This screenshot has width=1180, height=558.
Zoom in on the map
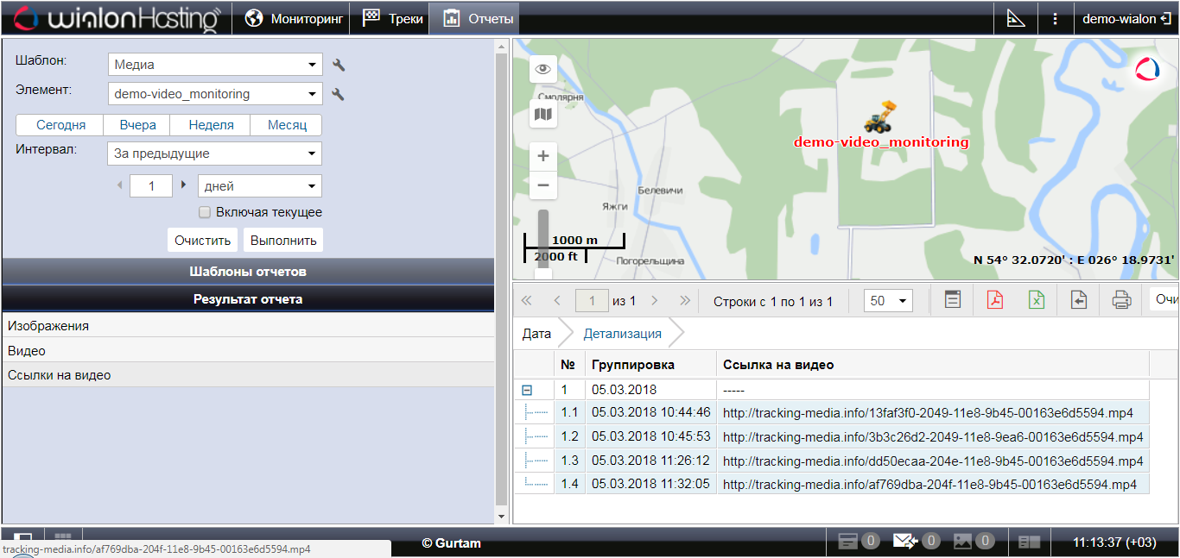pos(543,156)
